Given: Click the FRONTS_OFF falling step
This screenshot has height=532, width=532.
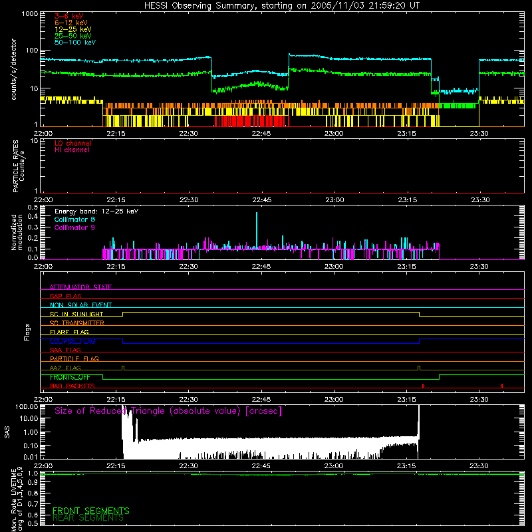Looking at the screenshot, I should click(x=103, y=377).
